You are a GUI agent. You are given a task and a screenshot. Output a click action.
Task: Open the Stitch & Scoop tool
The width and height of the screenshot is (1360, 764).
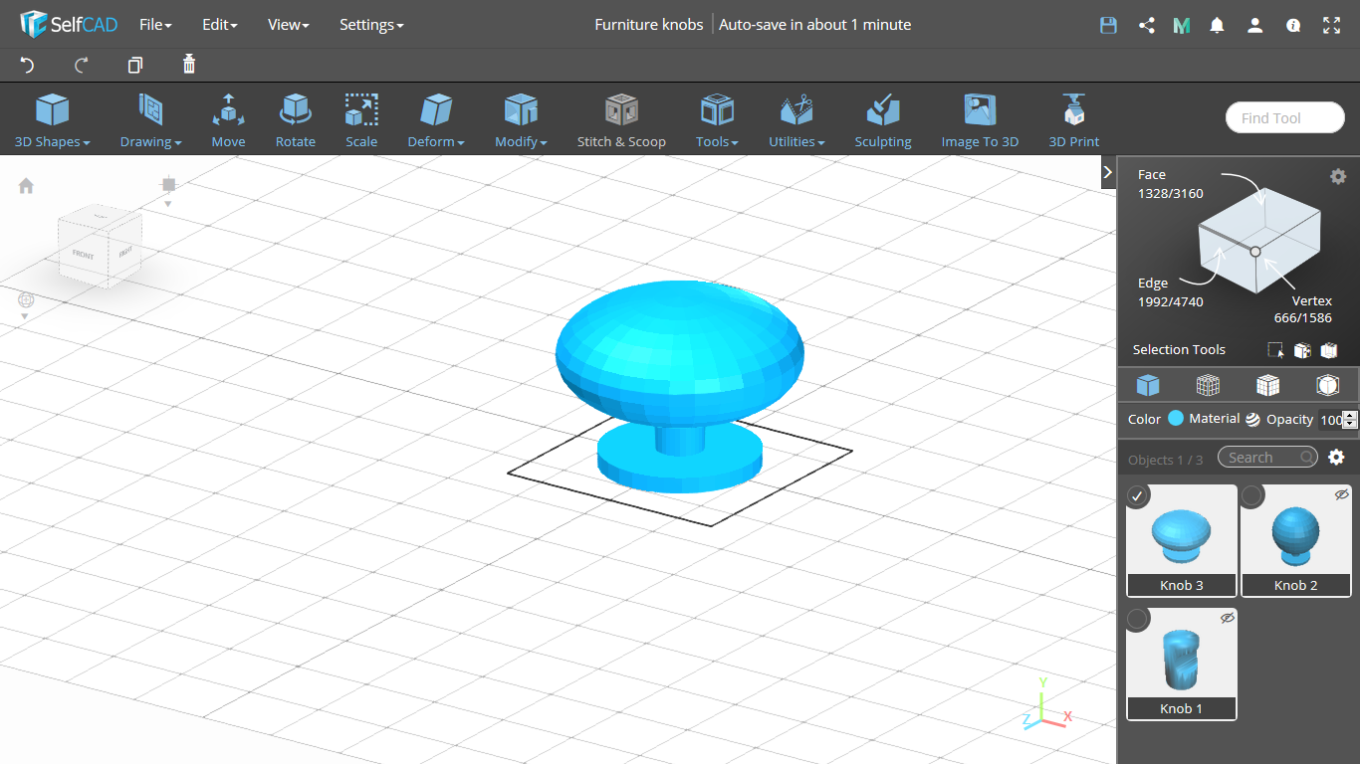pos(621,120)
